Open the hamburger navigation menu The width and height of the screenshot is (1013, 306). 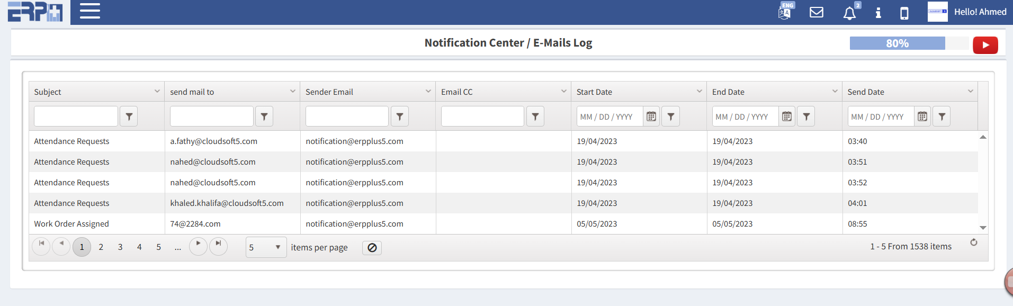(89, 11)
